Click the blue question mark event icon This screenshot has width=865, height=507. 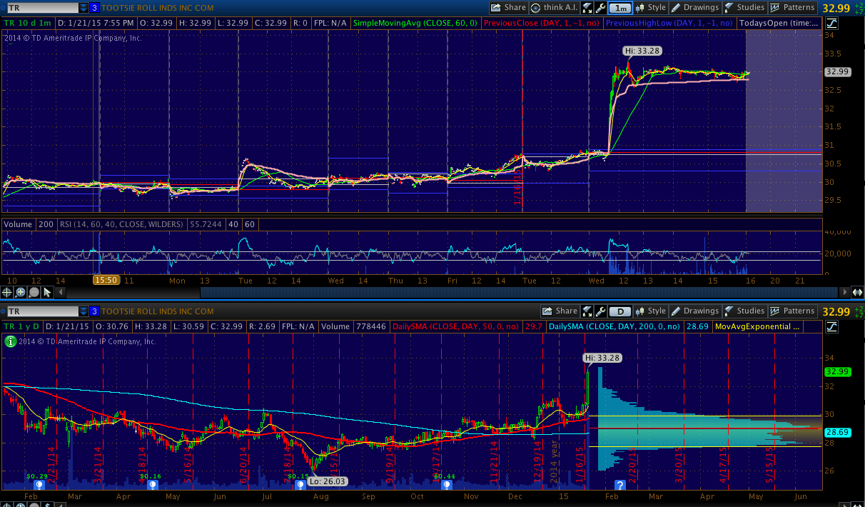(x=619, y=485)
